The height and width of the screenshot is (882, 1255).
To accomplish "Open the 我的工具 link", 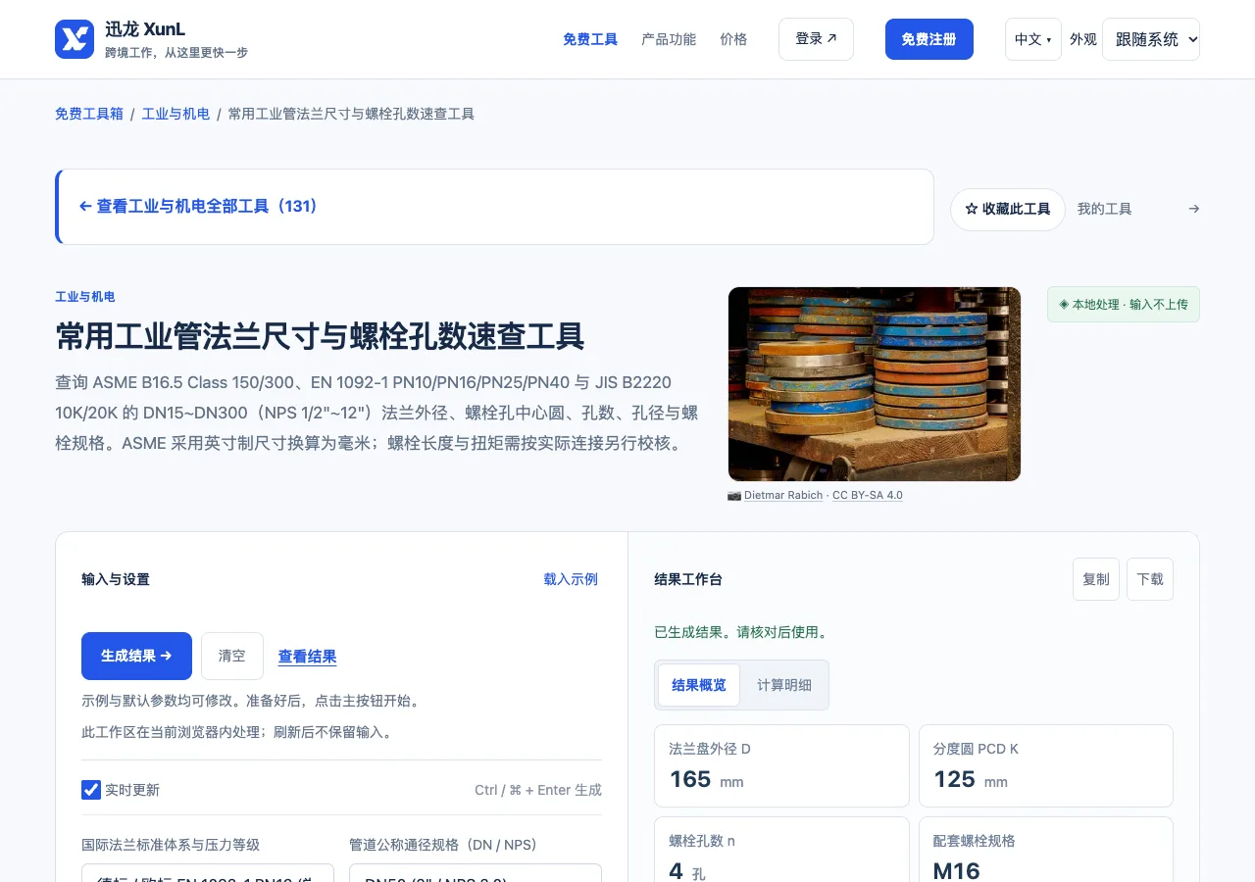I will [1105, 209].
